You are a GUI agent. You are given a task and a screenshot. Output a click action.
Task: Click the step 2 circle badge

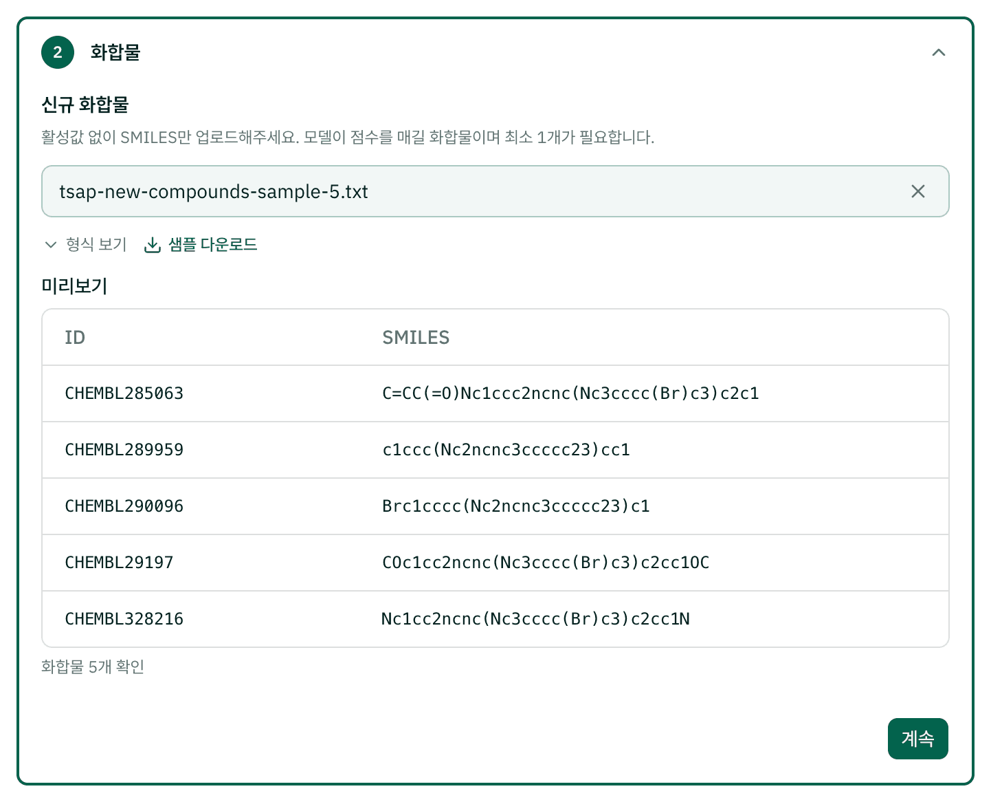coord(58,52)
